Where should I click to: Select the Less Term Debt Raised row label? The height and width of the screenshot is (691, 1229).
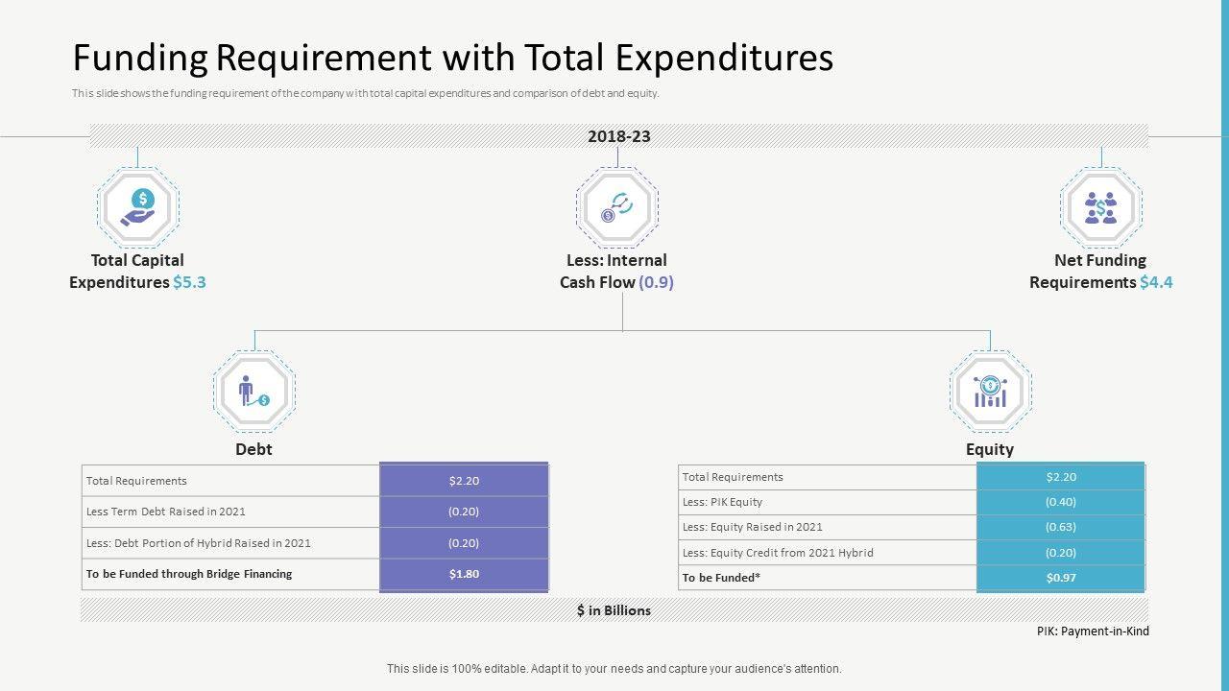click(165, 512)
